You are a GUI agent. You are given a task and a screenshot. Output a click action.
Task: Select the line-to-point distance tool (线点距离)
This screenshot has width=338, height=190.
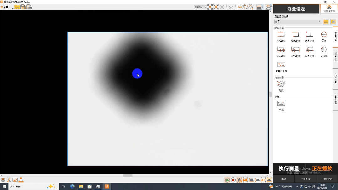point(295,36)
